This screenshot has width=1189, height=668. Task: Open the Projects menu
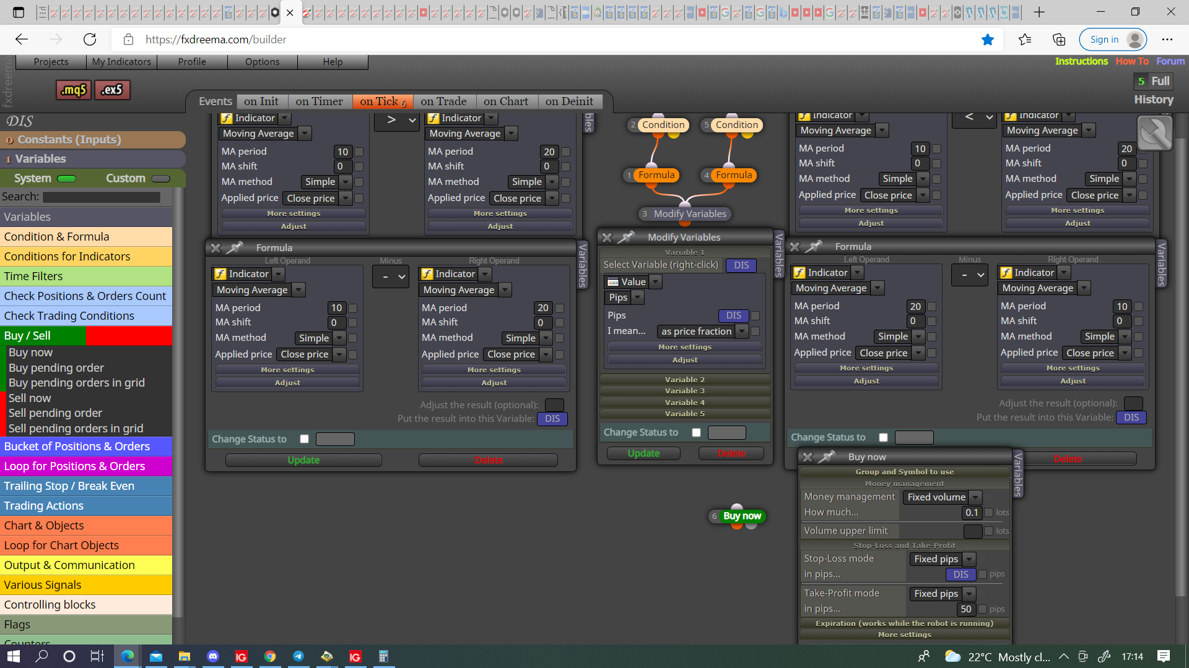51,62
